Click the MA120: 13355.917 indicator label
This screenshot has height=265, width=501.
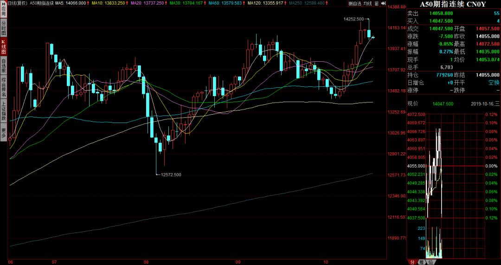tap(265, 3)
